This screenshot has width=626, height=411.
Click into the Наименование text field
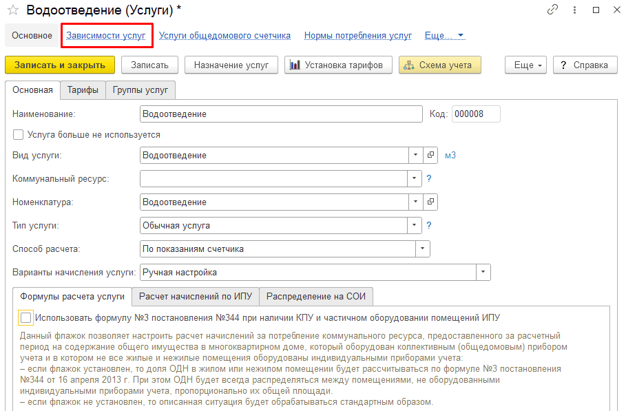pos(281,114)
